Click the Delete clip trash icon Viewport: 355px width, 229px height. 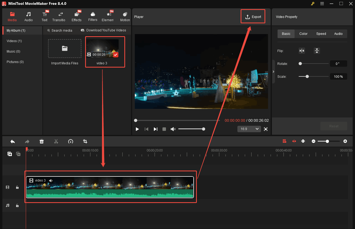pos(42,141)
